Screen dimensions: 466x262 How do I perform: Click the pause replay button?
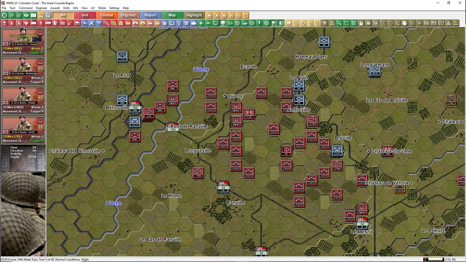[239, 15]
